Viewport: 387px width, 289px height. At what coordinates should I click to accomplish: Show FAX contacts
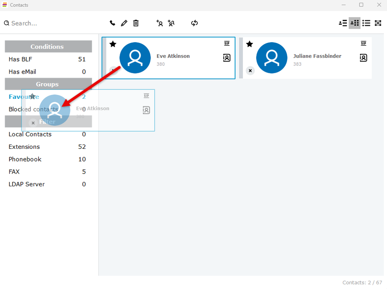[x=14, y=172]
